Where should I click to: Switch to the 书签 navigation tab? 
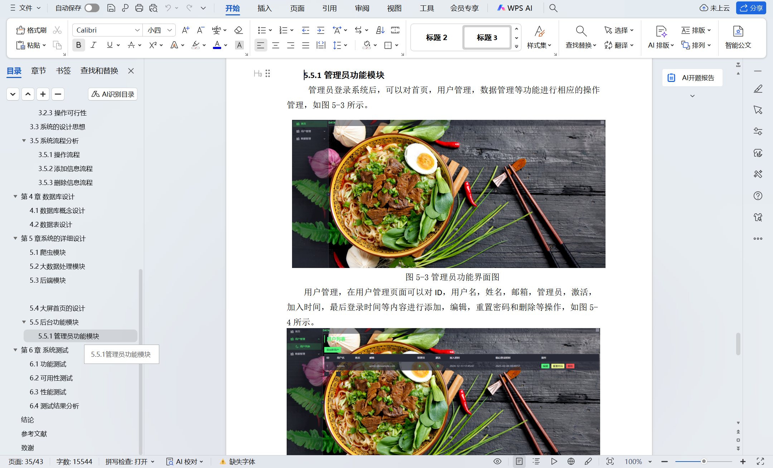tap(63, 70)
